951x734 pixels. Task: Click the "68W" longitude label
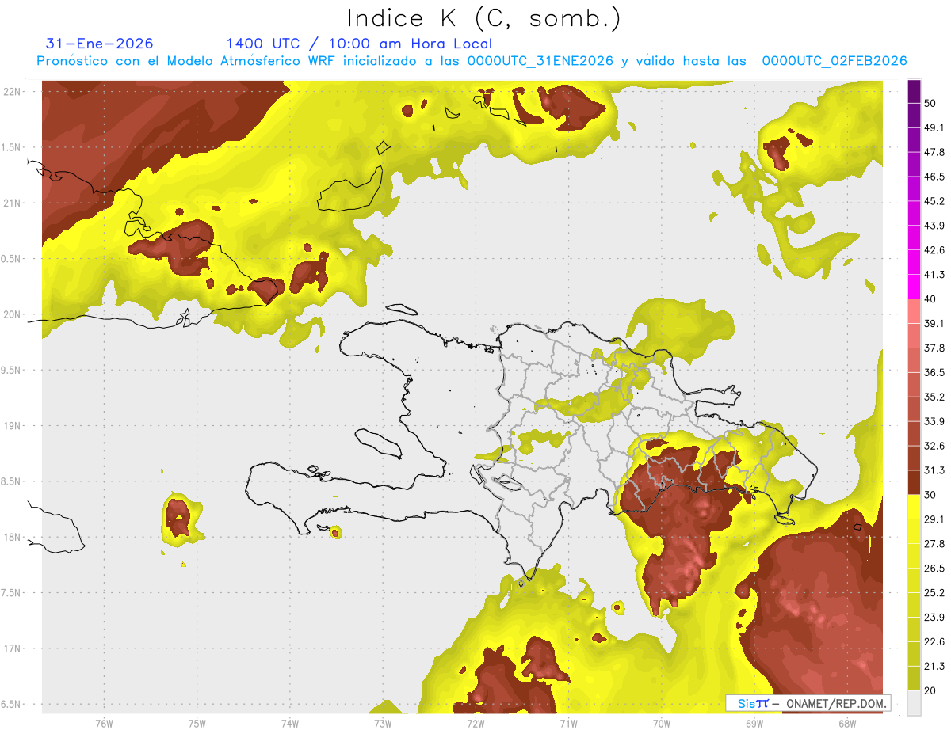pos(847,723)
